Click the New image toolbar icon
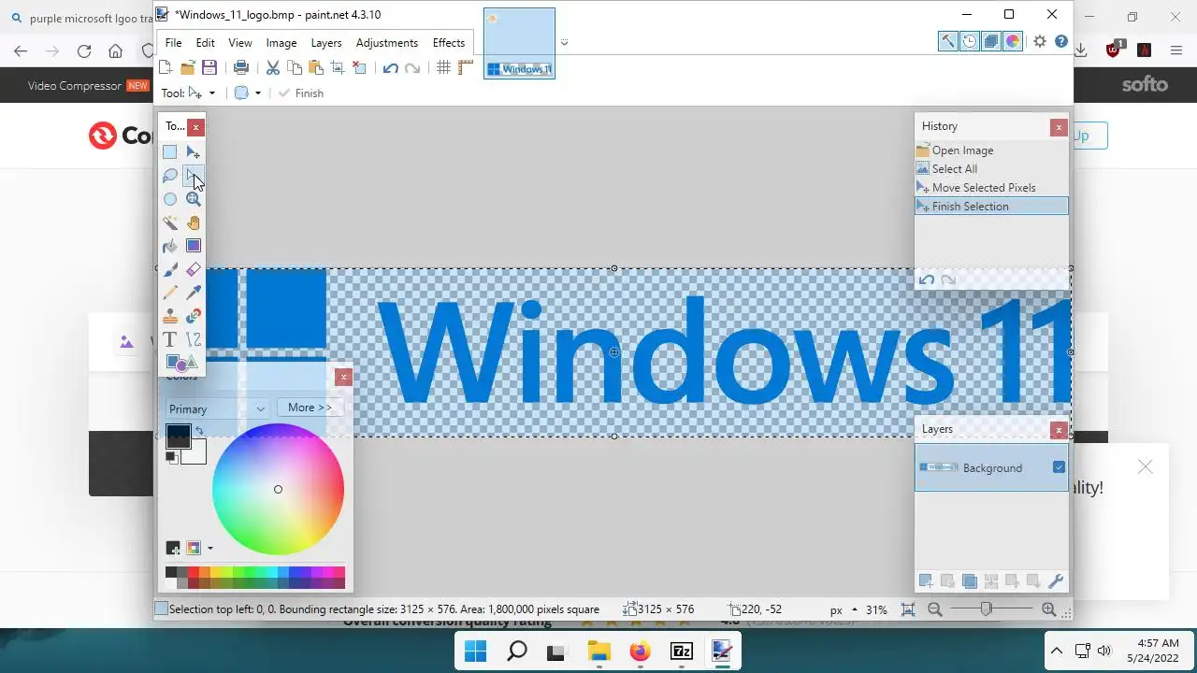1197x673 pixels. [x=166, y=67]
